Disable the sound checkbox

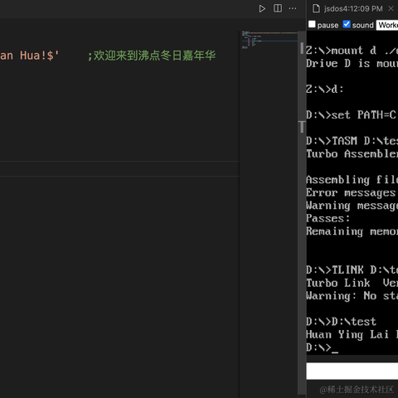point(347,24)
